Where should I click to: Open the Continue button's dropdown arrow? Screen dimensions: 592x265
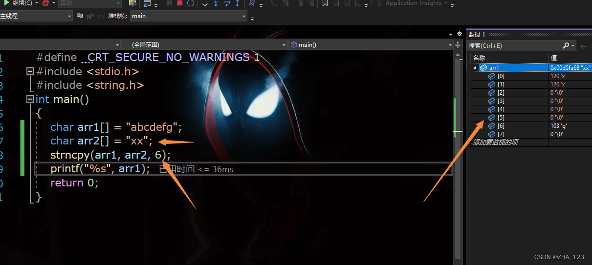pos(37,3)
